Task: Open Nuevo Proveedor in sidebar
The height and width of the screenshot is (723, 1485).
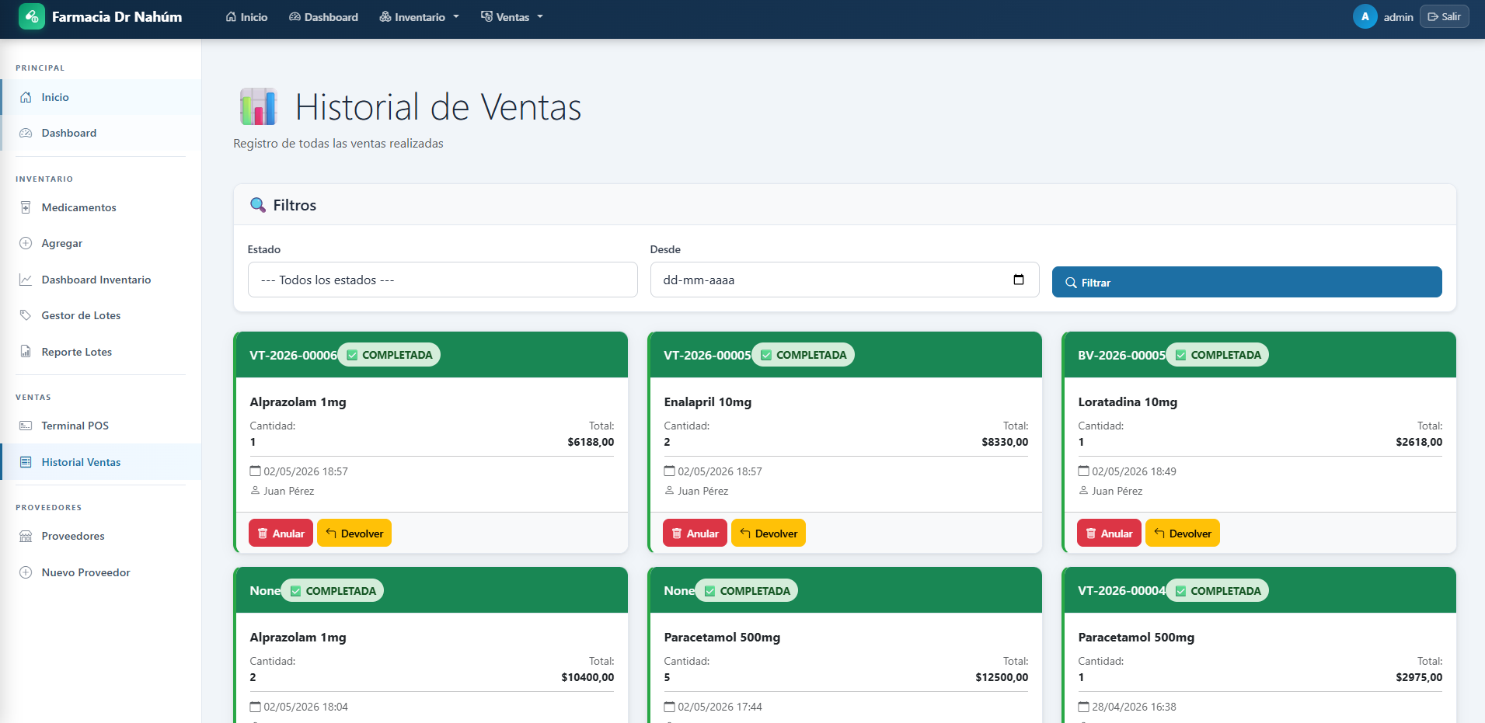Action: pos(101,572)
